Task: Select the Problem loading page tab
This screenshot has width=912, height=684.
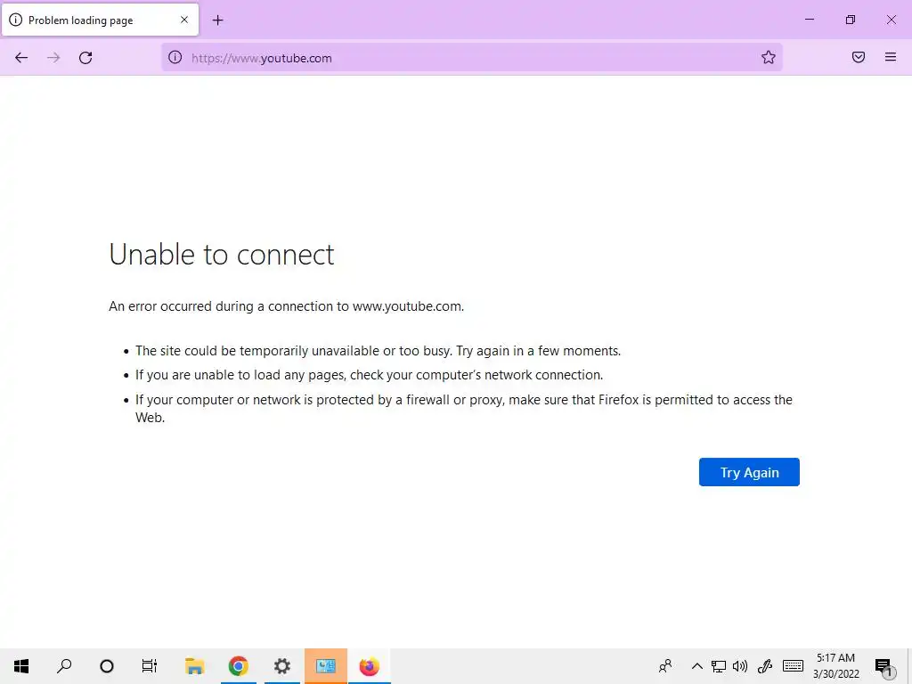Action: click(101, 20)
